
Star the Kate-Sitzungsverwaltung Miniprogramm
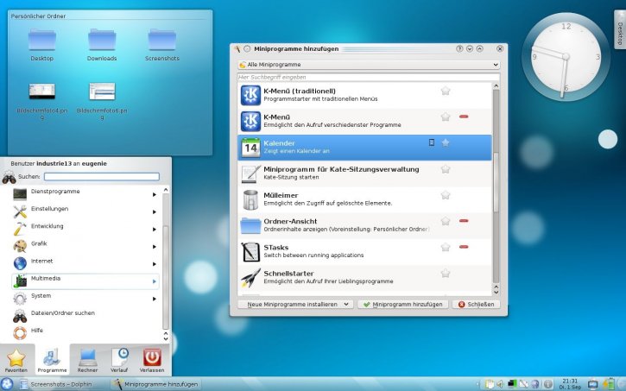pyautogui.click(x=446, y=169)
